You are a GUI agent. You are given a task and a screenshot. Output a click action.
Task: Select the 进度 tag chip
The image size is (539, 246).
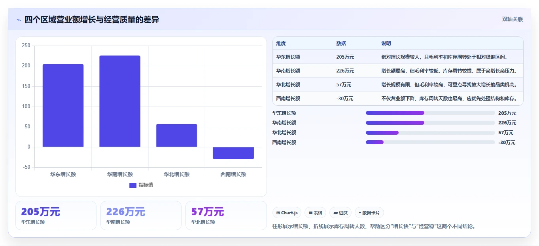pyautogui.click(x=340, y=213)
